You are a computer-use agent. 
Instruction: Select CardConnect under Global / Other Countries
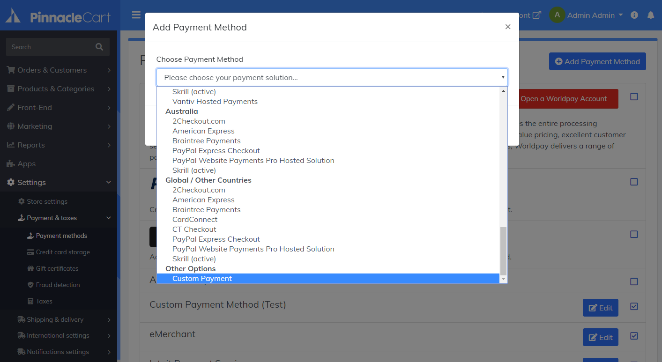click(328, 219)
